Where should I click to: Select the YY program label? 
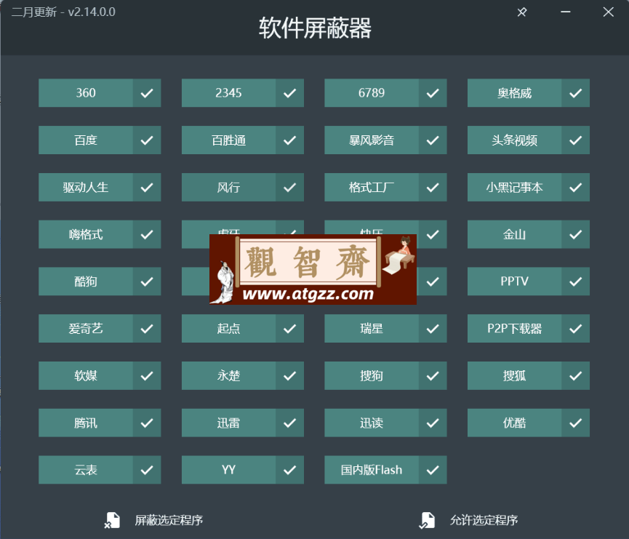pos(228,470)
